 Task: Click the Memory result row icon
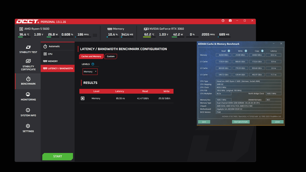[82, 98]
